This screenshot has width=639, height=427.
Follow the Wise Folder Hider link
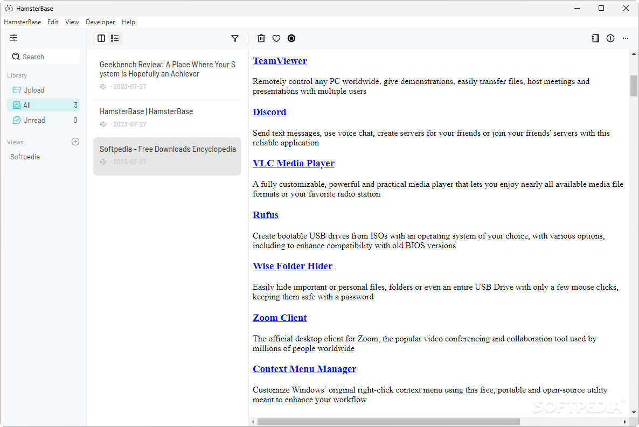pos(293,266)
